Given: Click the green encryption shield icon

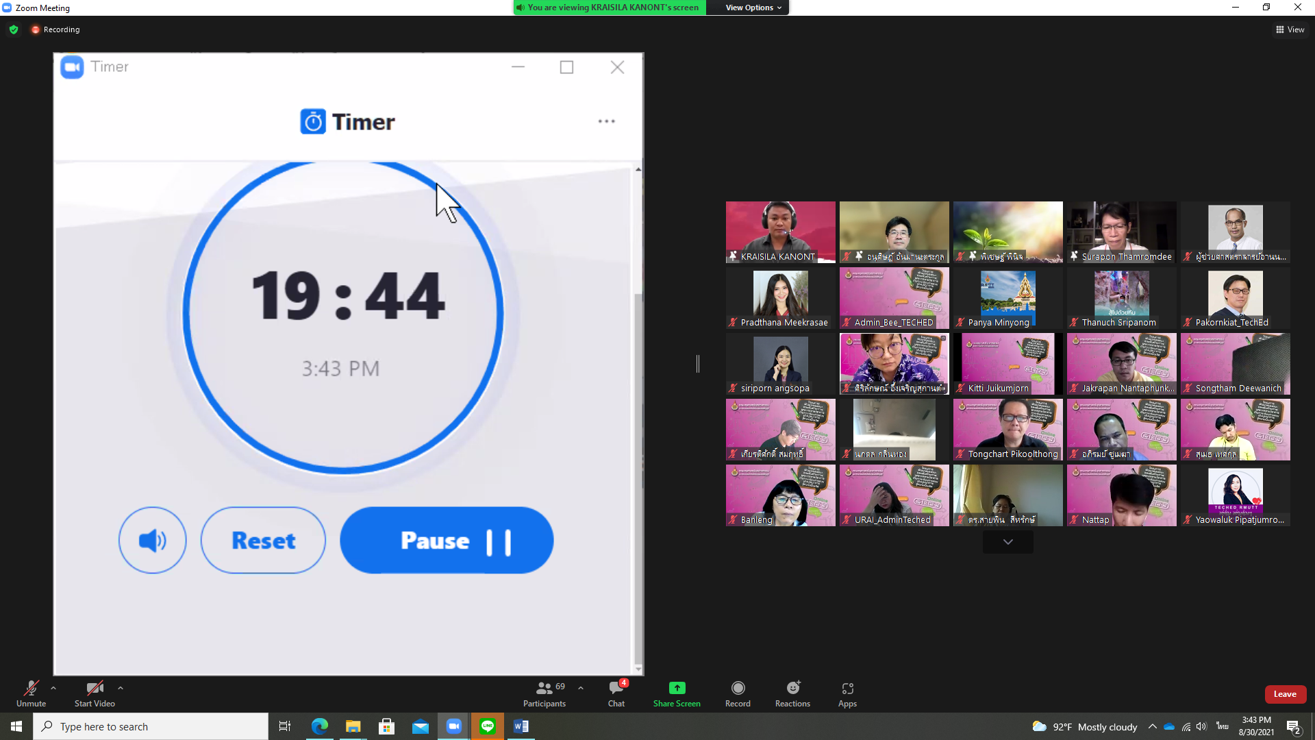Looking at the screenshot, I should click(x=14, y=29).
